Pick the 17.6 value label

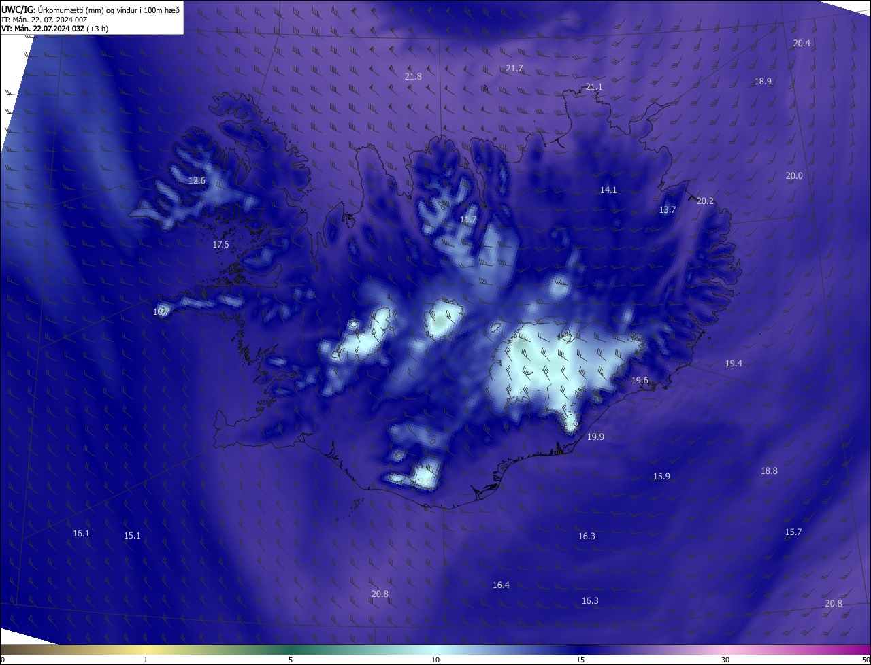pos(220,244)
